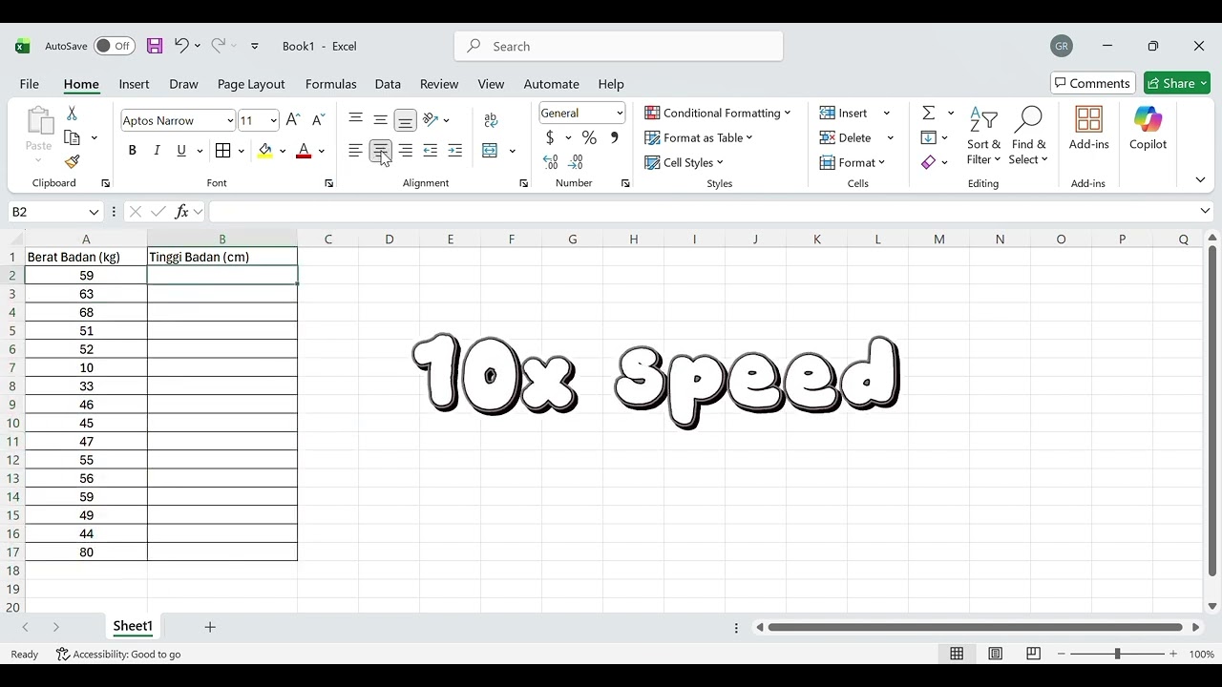Click Insert Function fx icon
This screenshot has width=1222, height=687.
(x=182, y=212)
